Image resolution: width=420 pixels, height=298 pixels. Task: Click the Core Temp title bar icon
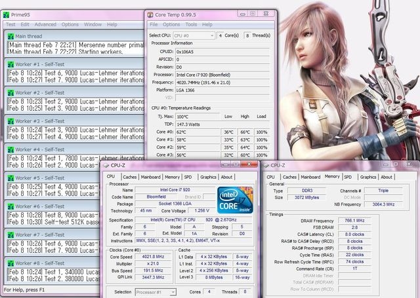click(x=150, y=14)
